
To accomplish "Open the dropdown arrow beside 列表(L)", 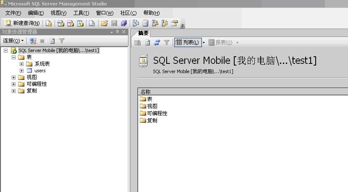I will (204, 42).
